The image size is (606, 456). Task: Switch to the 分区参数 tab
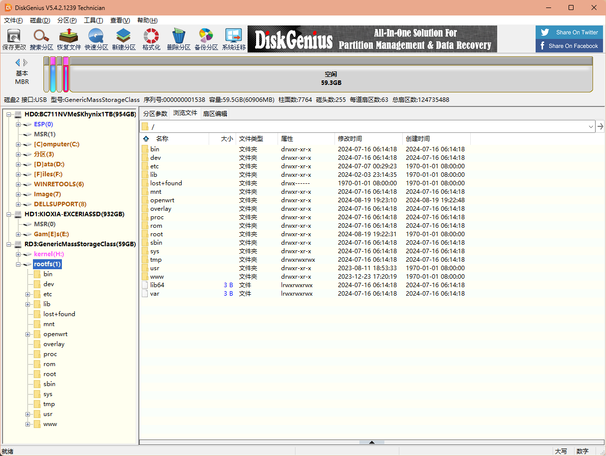tap(155, 113)
